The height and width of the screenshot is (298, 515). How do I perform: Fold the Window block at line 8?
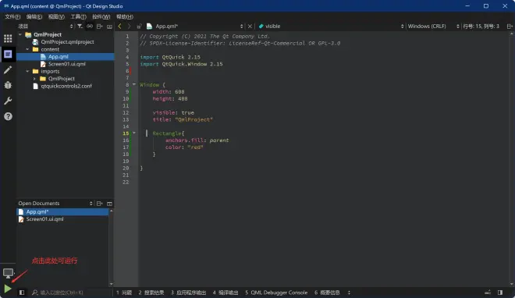[x=134, y=84]
